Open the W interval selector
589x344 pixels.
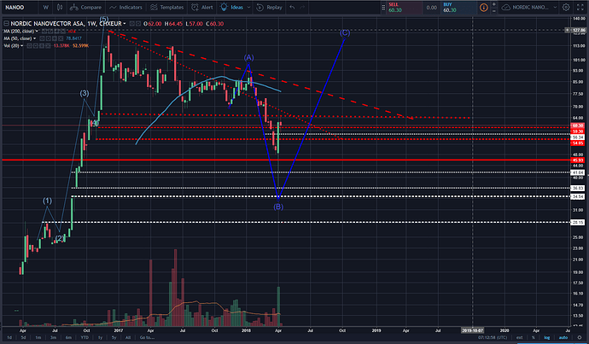tap(45, 7)
